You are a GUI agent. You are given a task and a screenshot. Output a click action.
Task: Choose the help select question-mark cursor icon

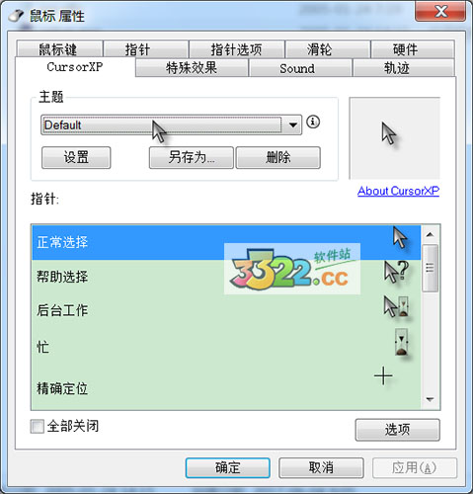coord(397,272)
